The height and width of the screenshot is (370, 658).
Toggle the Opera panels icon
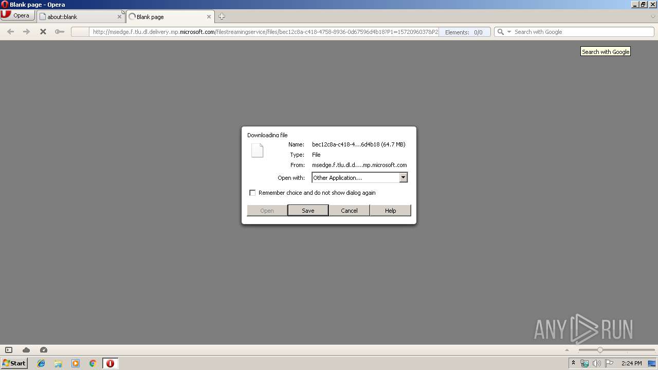[9, 350]
